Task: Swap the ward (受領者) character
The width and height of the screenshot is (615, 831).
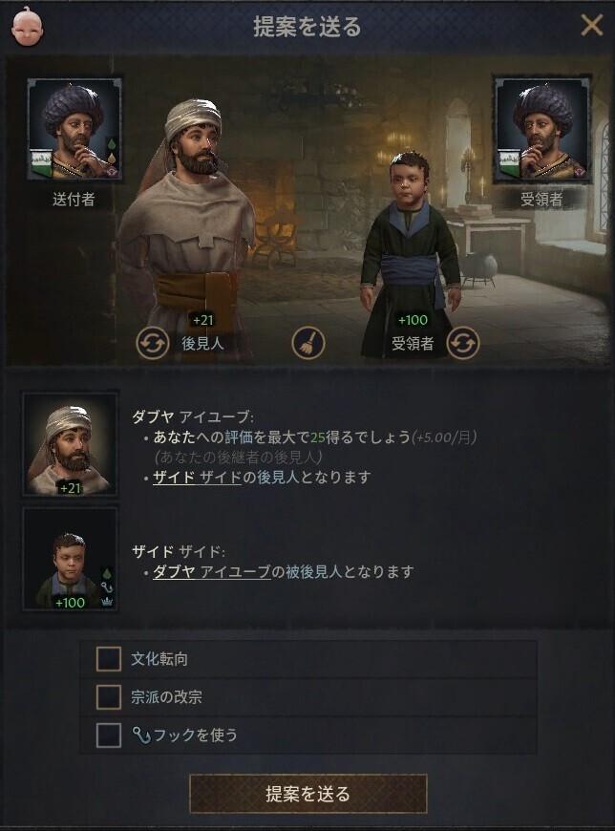Action: point(463,343)
